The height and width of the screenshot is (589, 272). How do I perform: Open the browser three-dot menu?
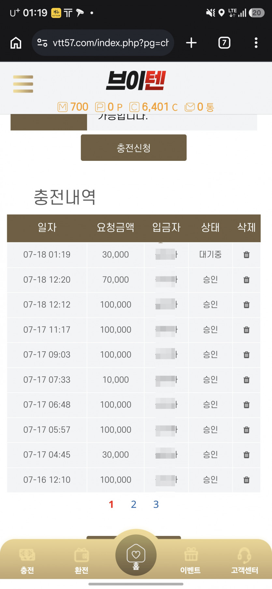click(256, 43)
